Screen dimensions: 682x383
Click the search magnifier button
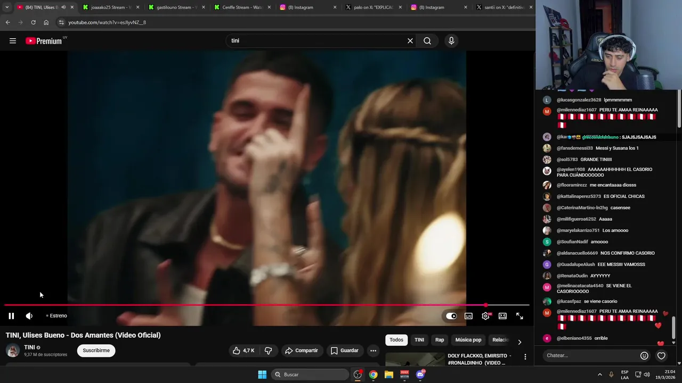(427, 41)
